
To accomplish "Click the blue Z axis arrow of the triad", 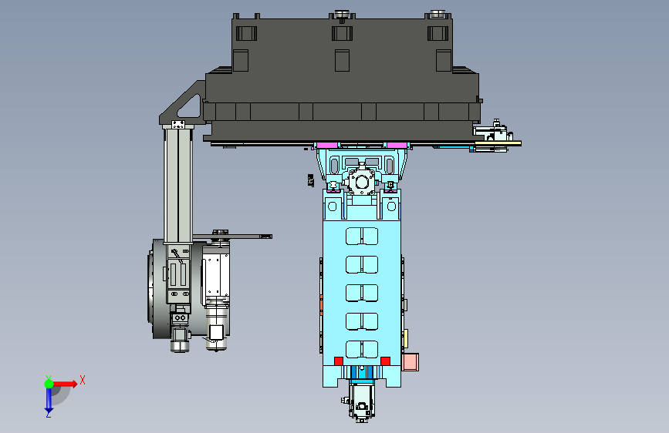I will tap(49, 400).
